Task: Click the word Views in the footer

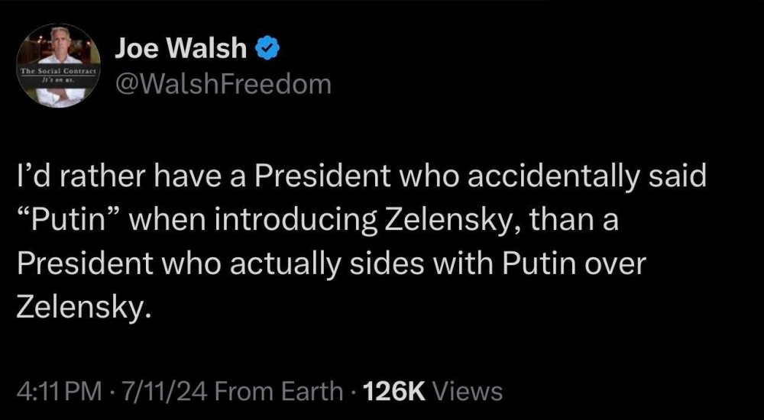Action: point(467,392)
